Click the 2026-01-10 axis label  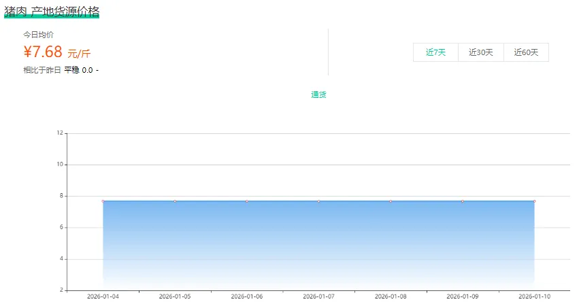534,296
